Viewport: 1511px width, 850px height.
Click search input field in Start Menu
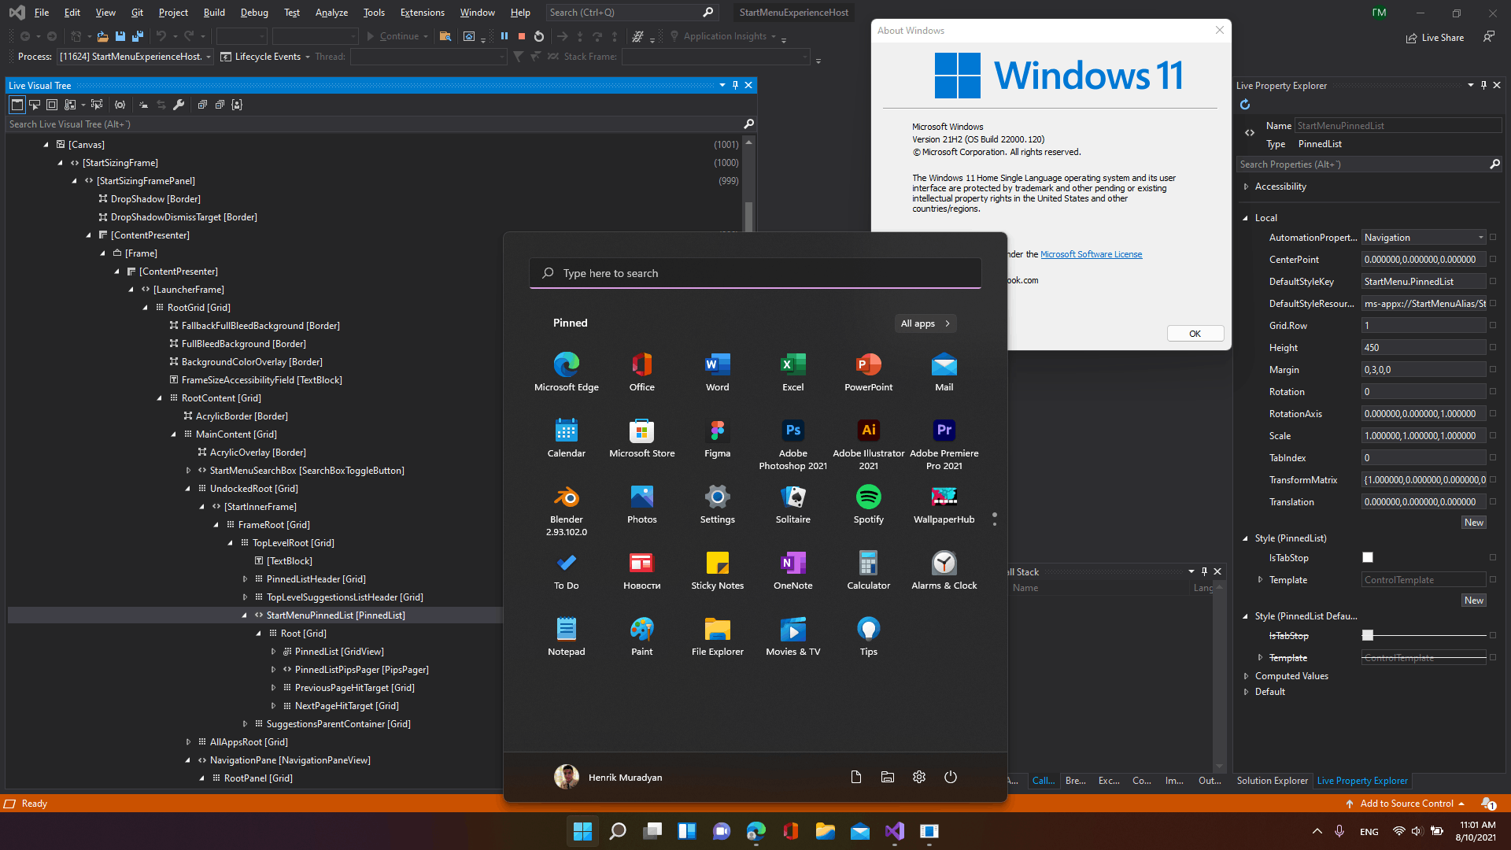[x=755, y=272]
